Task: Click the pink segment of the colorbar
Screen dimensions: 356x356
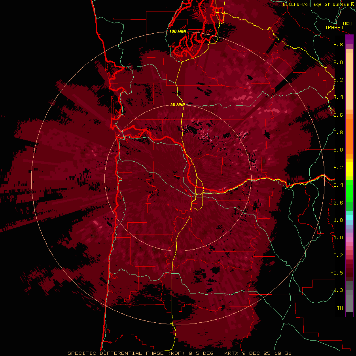Action: click(x=349, y=240)
